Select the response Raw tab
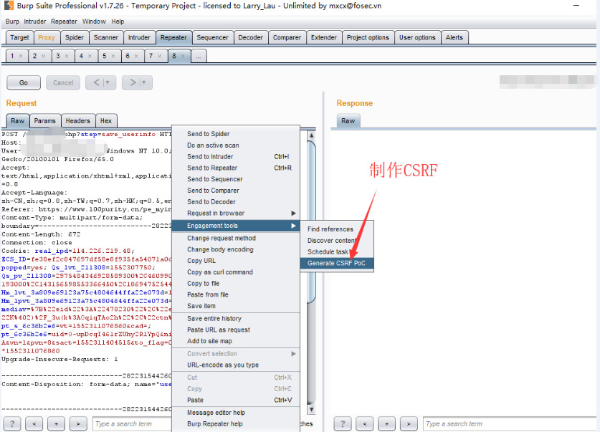Image resolution: width=600 pixels, height=432 pixels. [348, 121]
